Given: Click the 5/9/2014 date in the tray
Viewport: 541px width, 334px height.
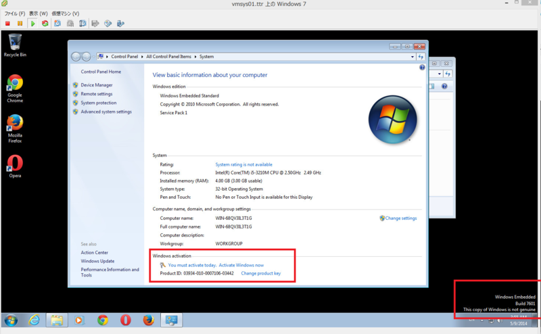Looking at the screenshot, I should coord(519,323).
